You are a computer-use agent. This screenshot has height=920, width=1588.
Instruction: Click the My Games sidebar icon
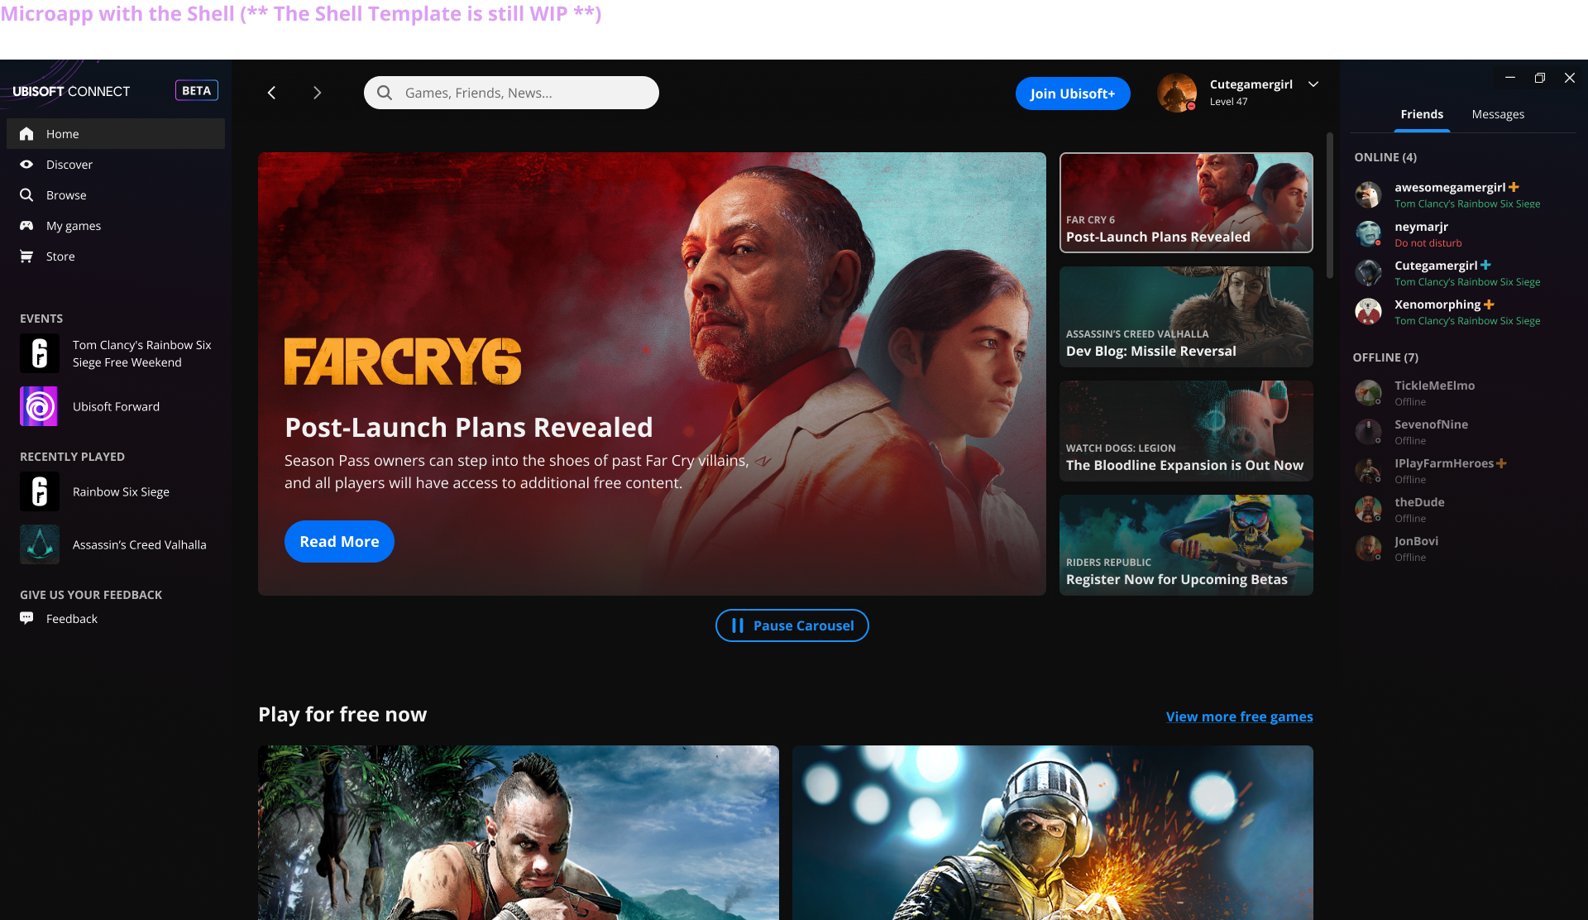coord(26,224)
